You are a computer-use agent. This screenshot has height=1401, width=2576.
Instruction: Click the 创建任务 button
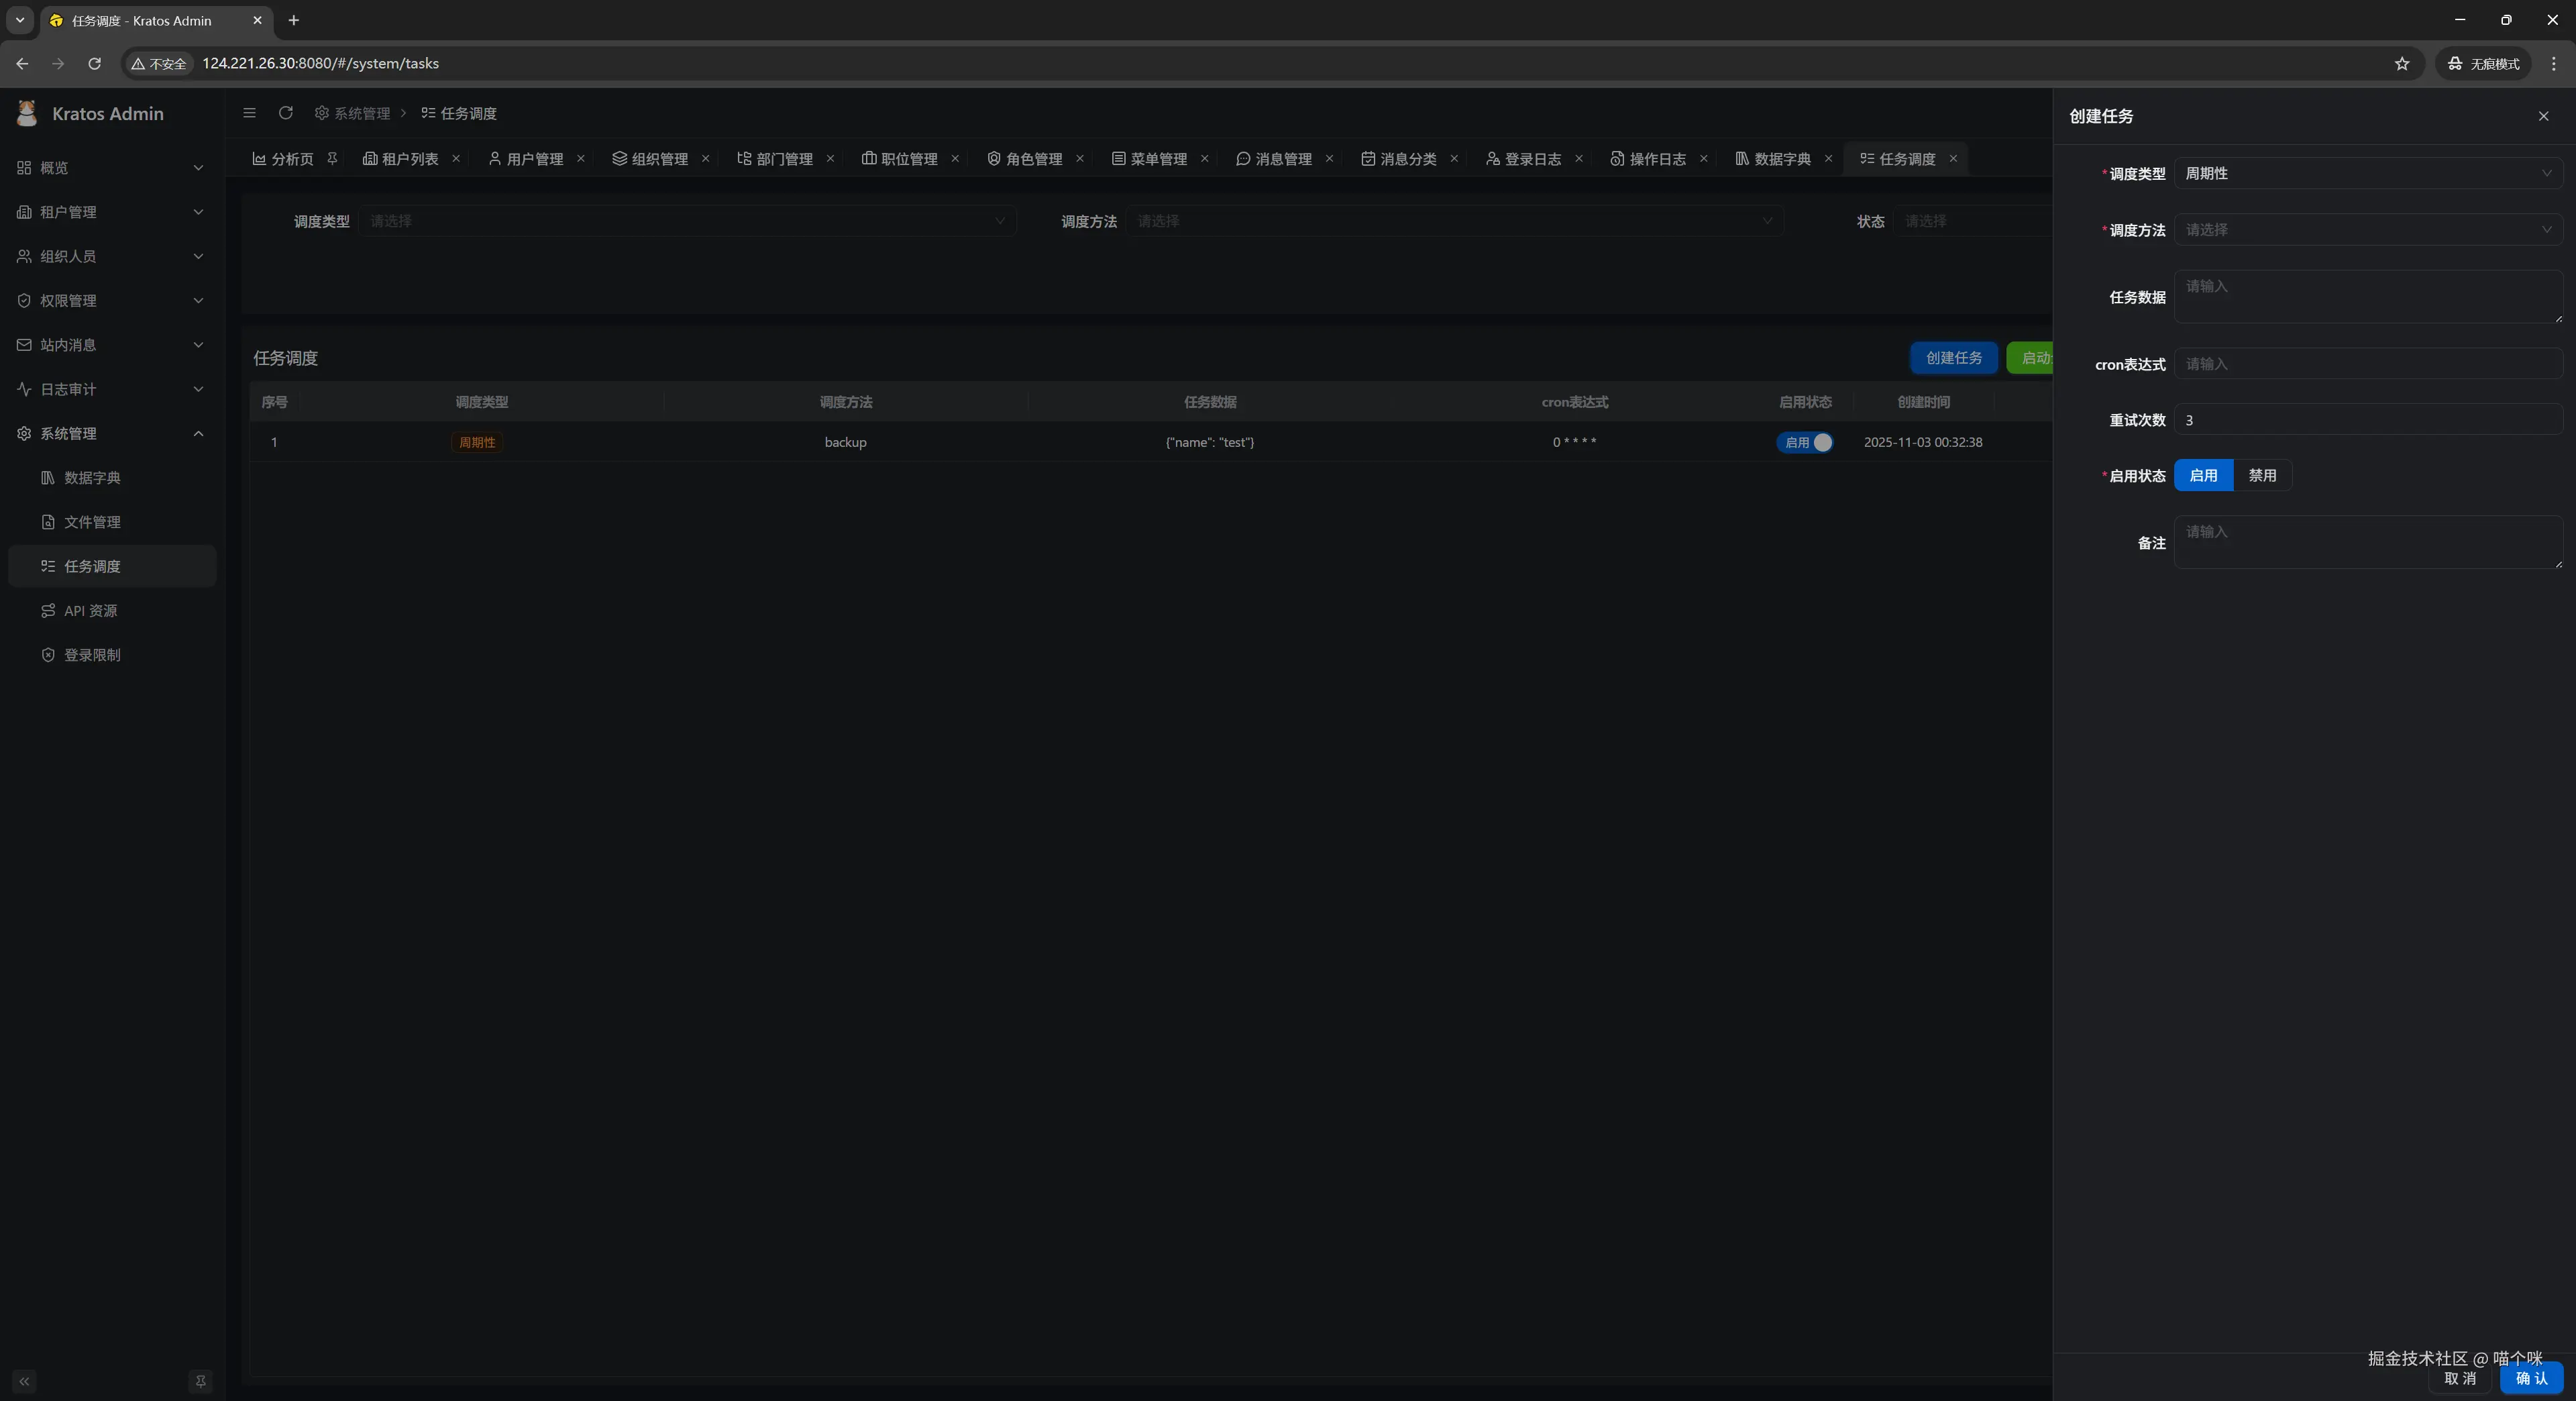(1953, 357)
